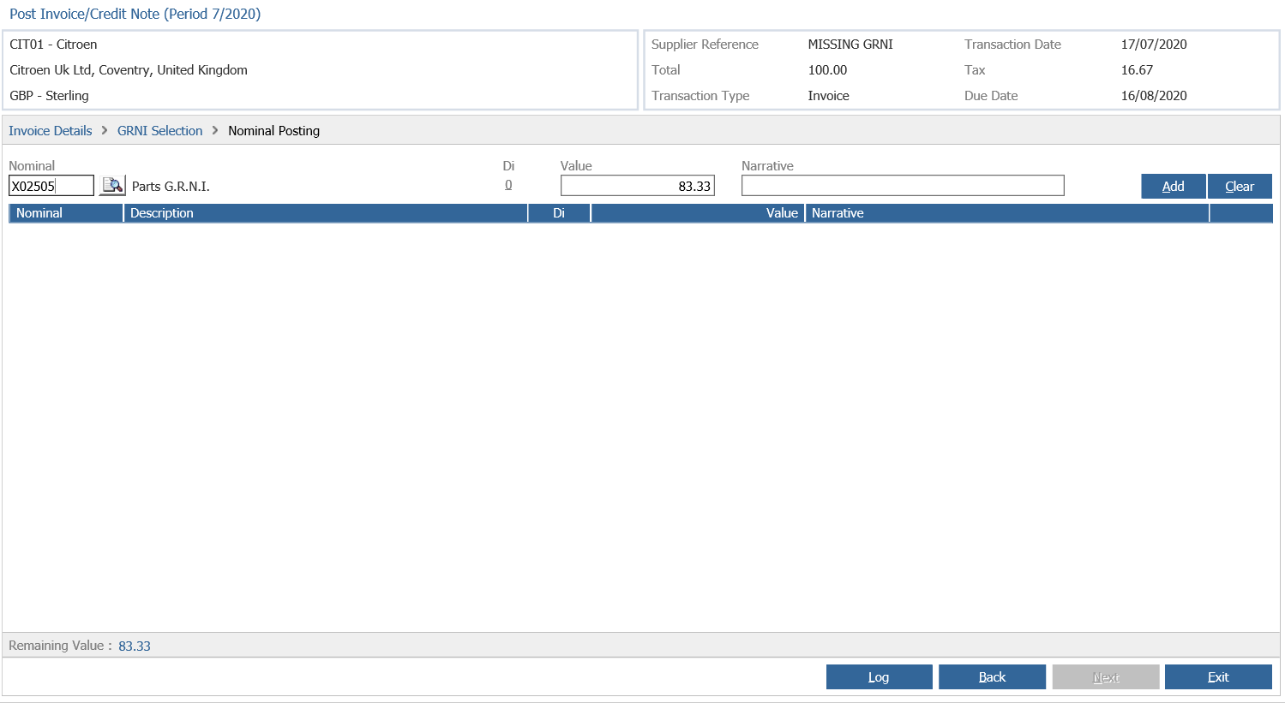The width and height of the screenshot is (1285, 703).
Task: Focus the Value amount field
Action: pyautogui.click(x=638, y=186)
